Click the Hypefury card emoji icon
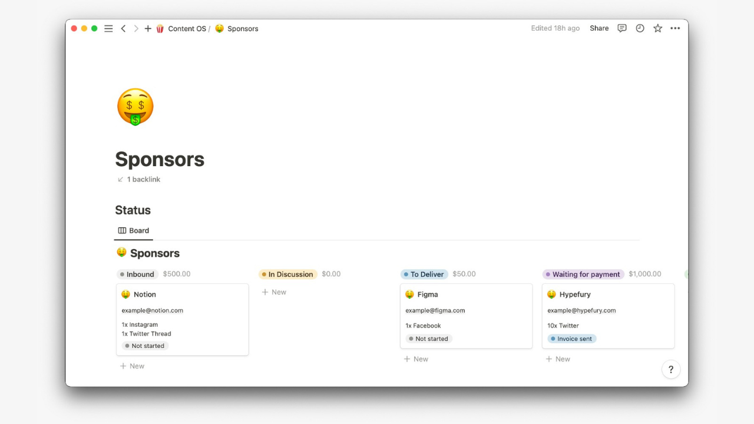Image resolution: width=754 pixels, height=424 pixels. click(x=551, y=294)
